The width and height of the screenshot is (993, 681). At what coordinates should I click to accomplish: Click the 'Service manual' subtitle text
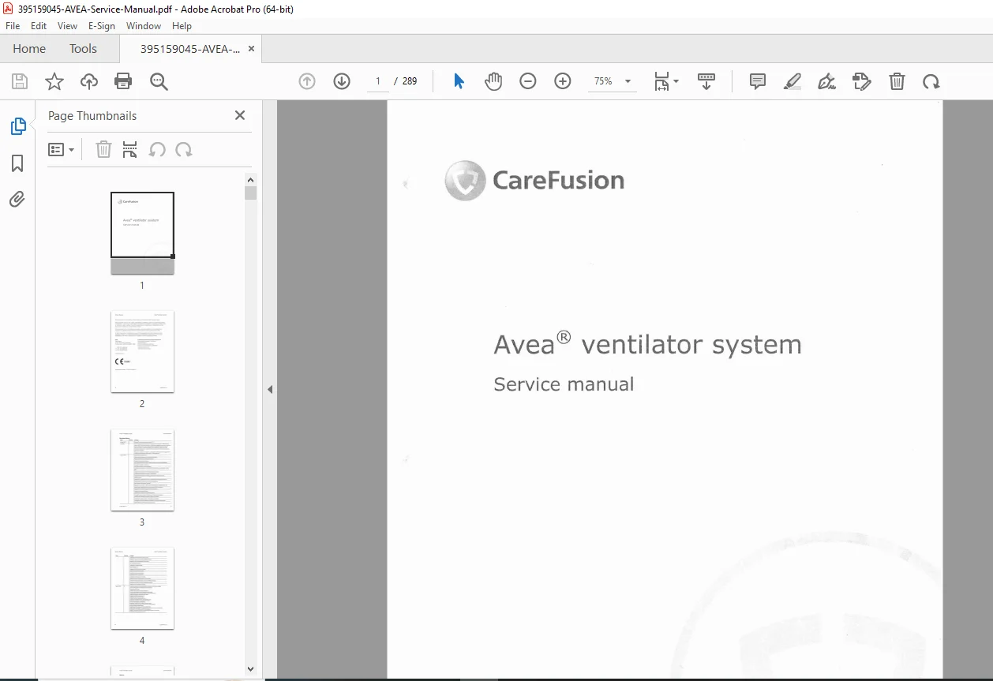click(x=564, y=384)
